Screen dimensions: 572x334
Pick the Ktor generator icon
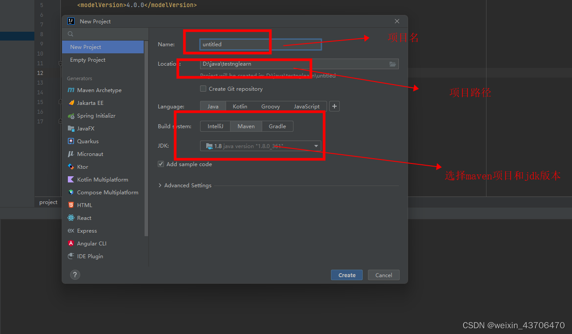coord(71,167)
